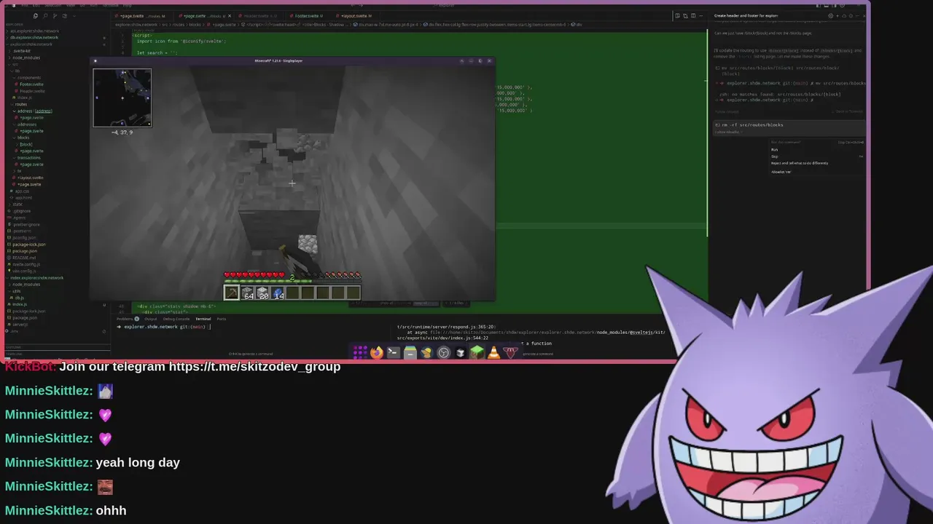Focus the terminal prompt explorer.shdw.network git:(main)
This screenshot has height=524, width=933.
point(164,327)
